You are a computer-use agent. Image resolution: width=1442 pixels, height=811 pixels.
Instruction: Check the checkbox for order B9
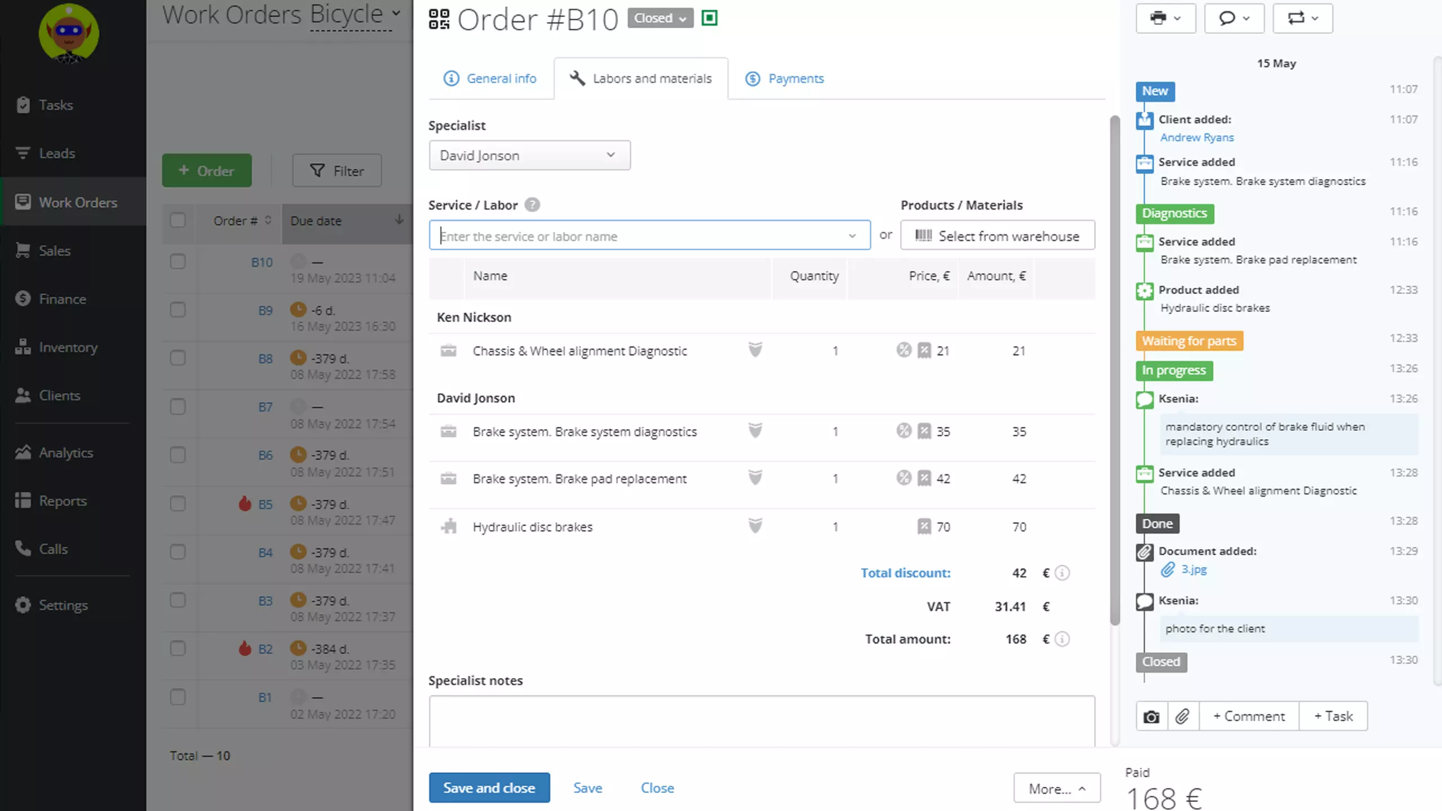(x=178, y=310)
